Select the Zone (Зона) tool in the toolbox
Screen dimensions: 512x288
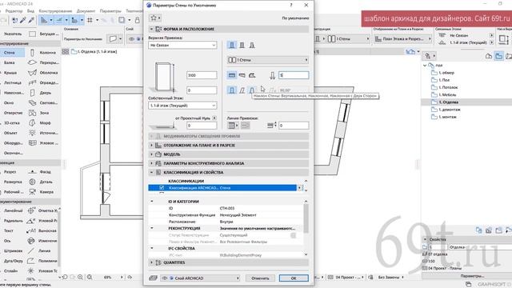point(43,113)
